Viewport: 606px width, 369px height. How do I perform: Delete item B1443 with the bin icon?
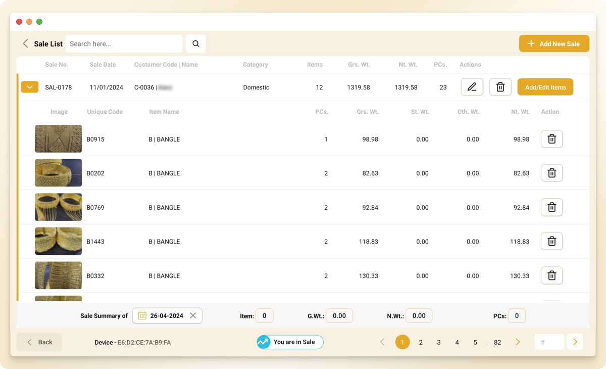(x=551, y=241)
